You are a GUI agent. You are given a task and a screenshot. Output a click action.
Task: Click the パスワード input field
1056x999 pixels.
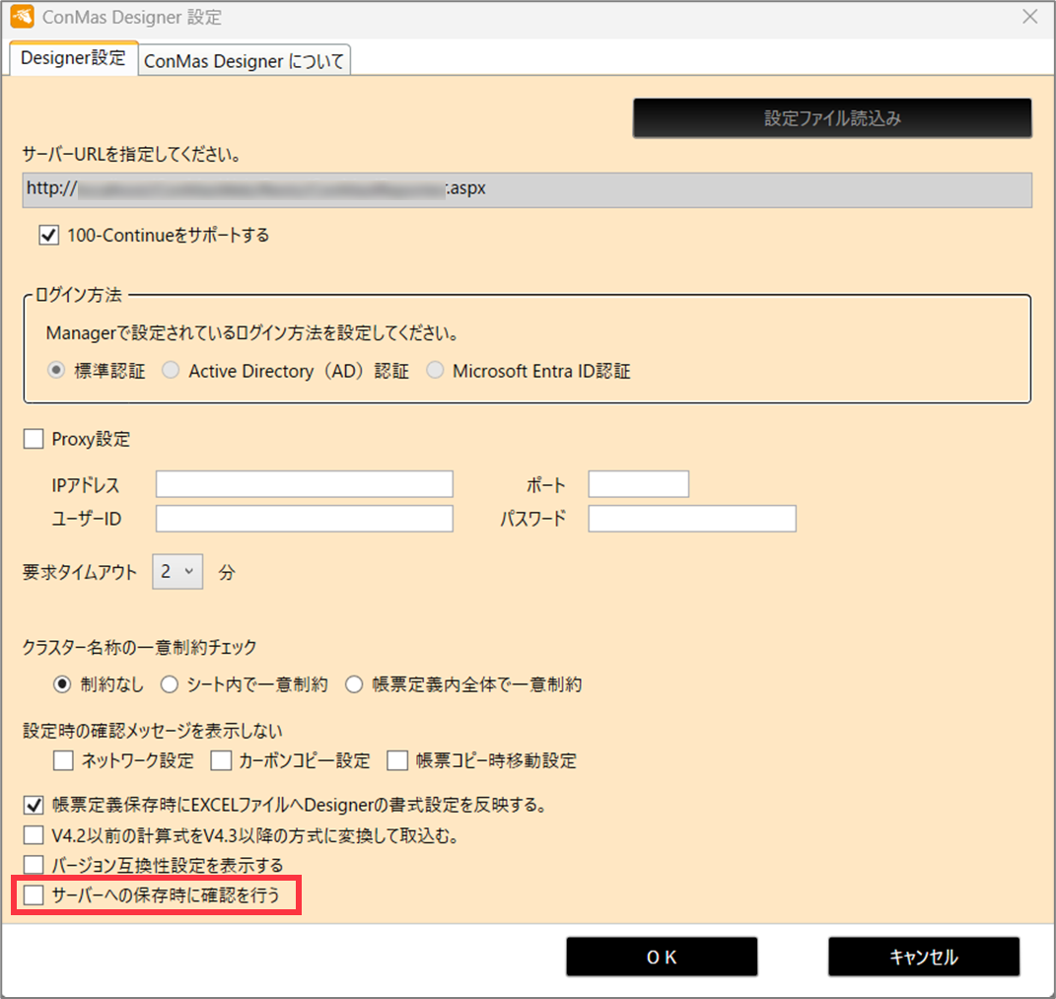coord(691,519)
